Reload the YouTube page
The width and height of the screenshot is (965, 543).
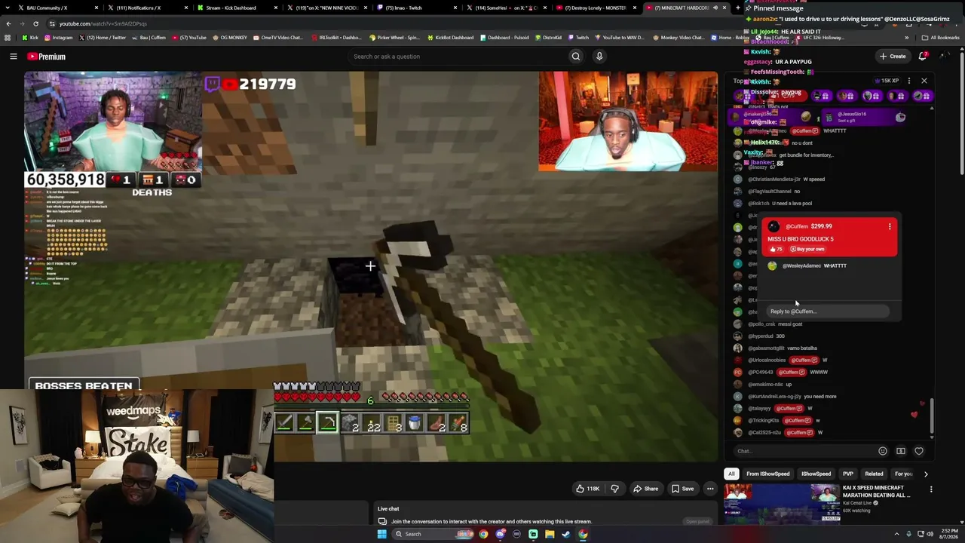click(35, 23)
